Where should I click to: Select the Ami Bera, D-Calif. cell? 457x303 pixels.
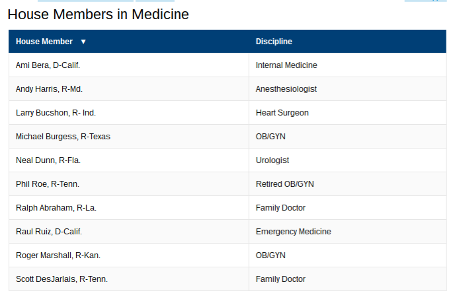pos(129,65)
